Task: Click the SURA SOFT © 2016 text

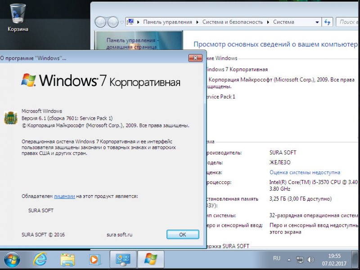Action: [x=43, y=234]
